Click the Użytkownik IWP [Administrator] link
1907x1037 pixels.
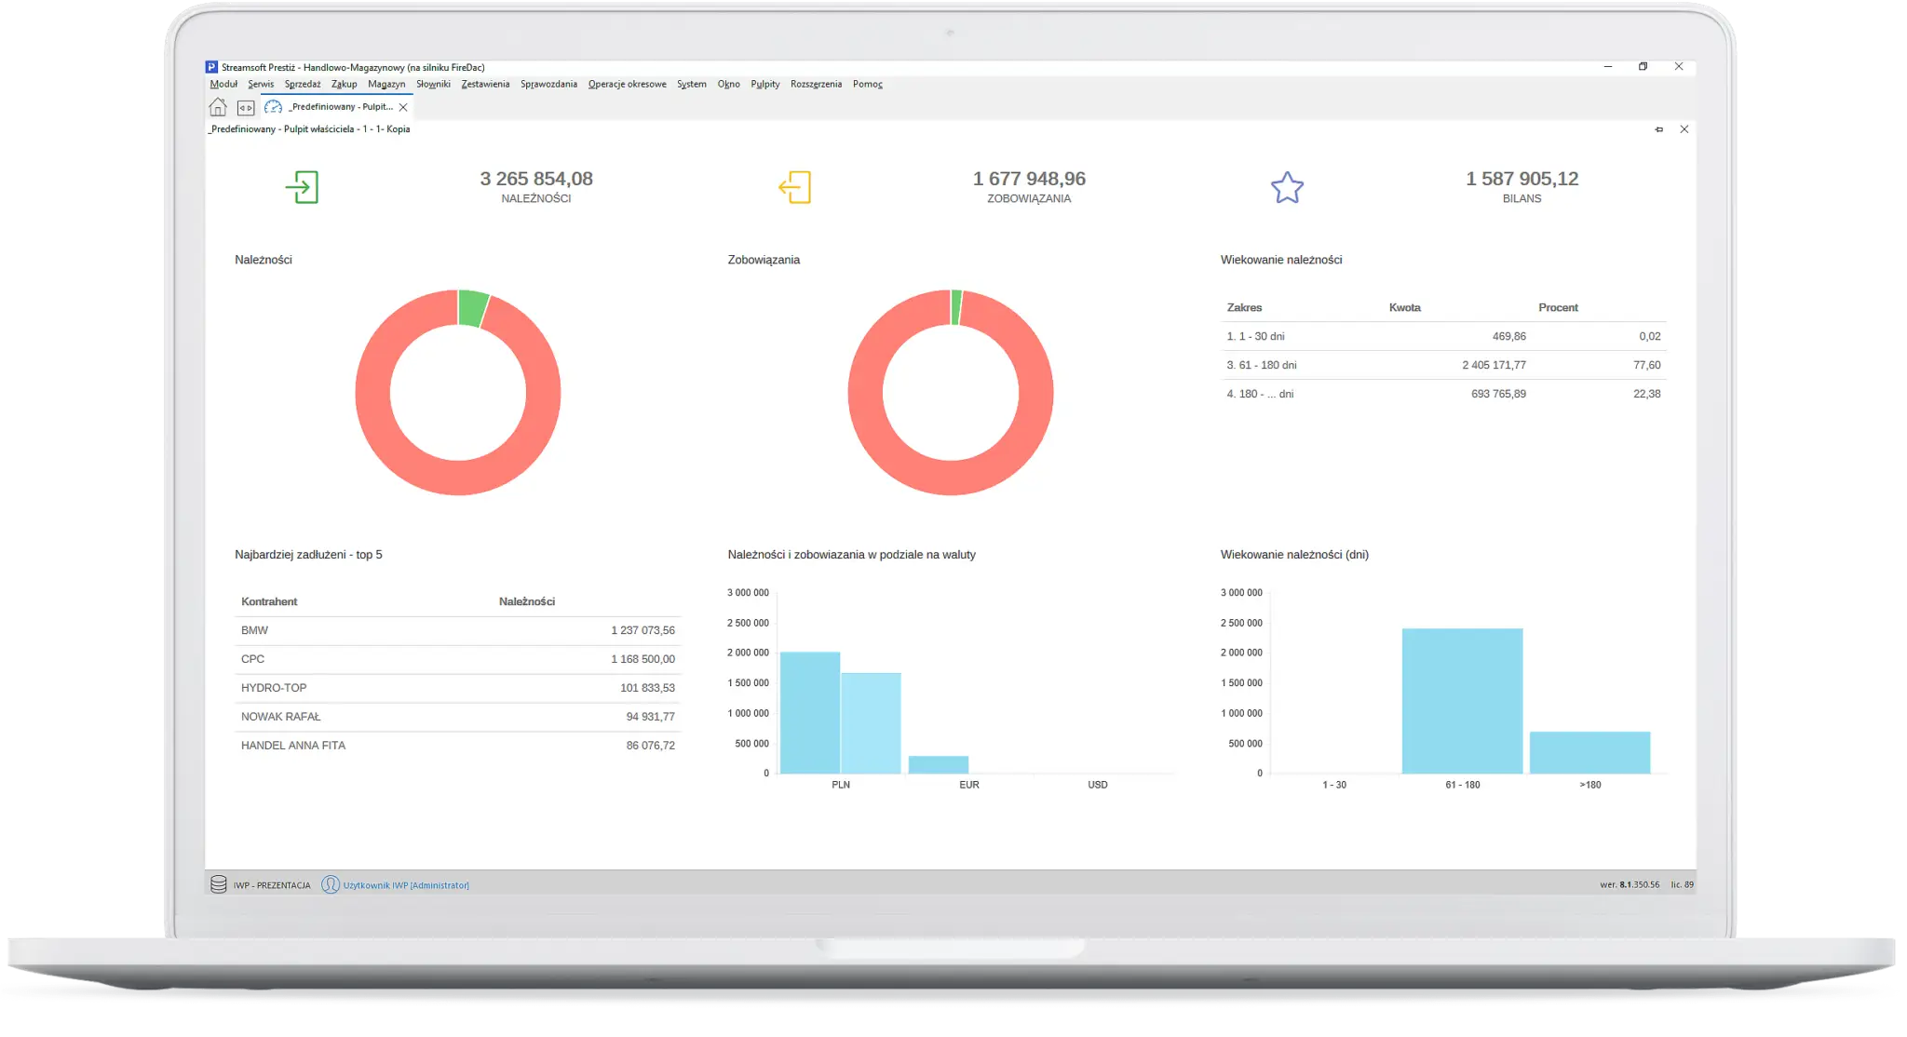pyautogui.click(x=406, y=885)
